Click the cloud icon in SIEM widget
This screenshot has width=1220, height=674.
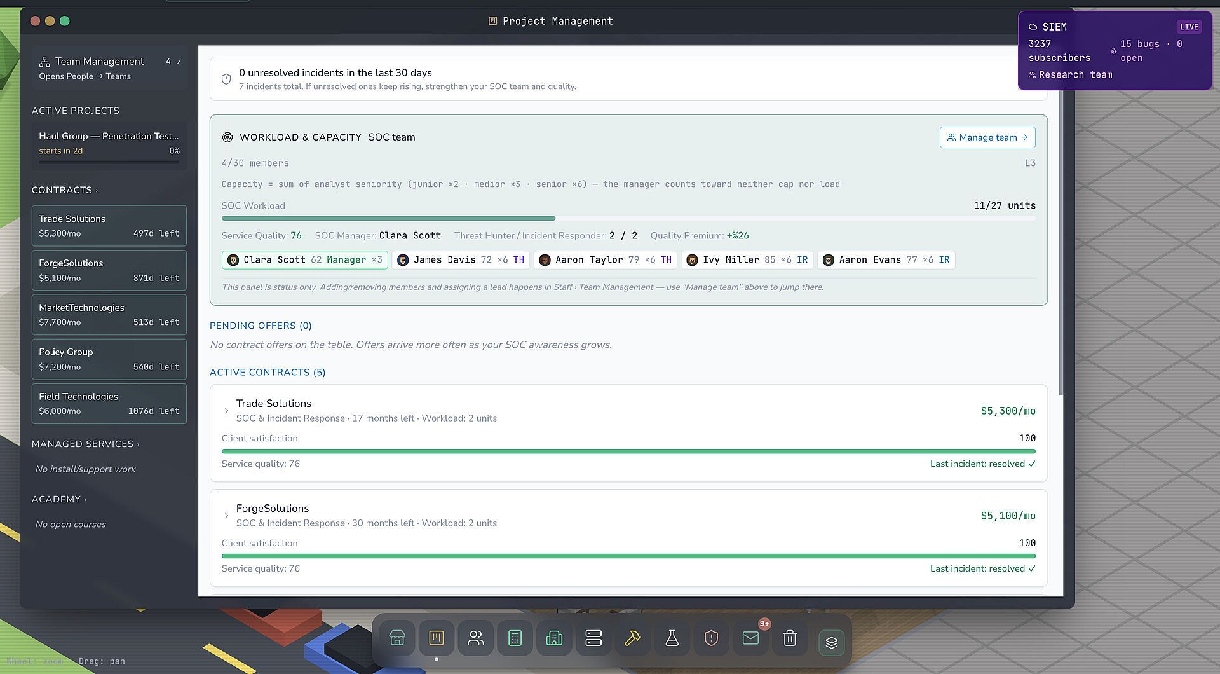click(x=1033, y=27)
